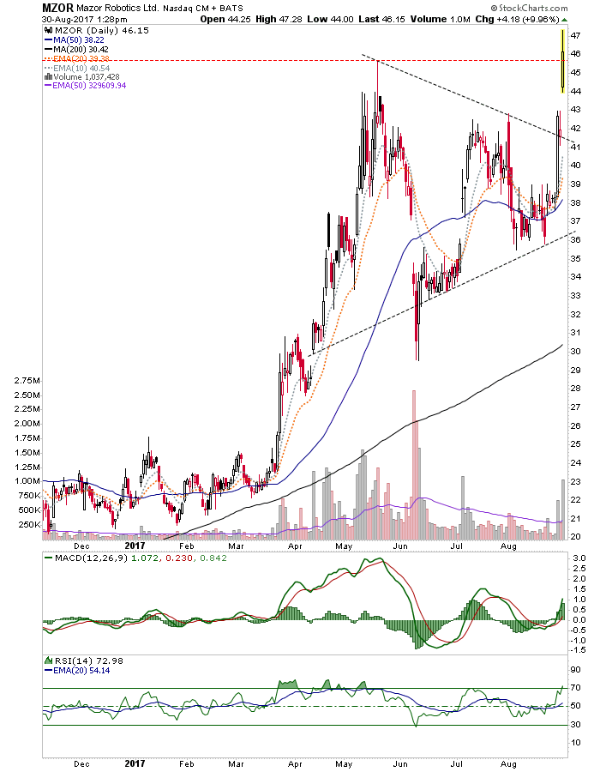The image size is (600, 772).
Task: Click the green up-arrow beside Chg
Action: 564,21
